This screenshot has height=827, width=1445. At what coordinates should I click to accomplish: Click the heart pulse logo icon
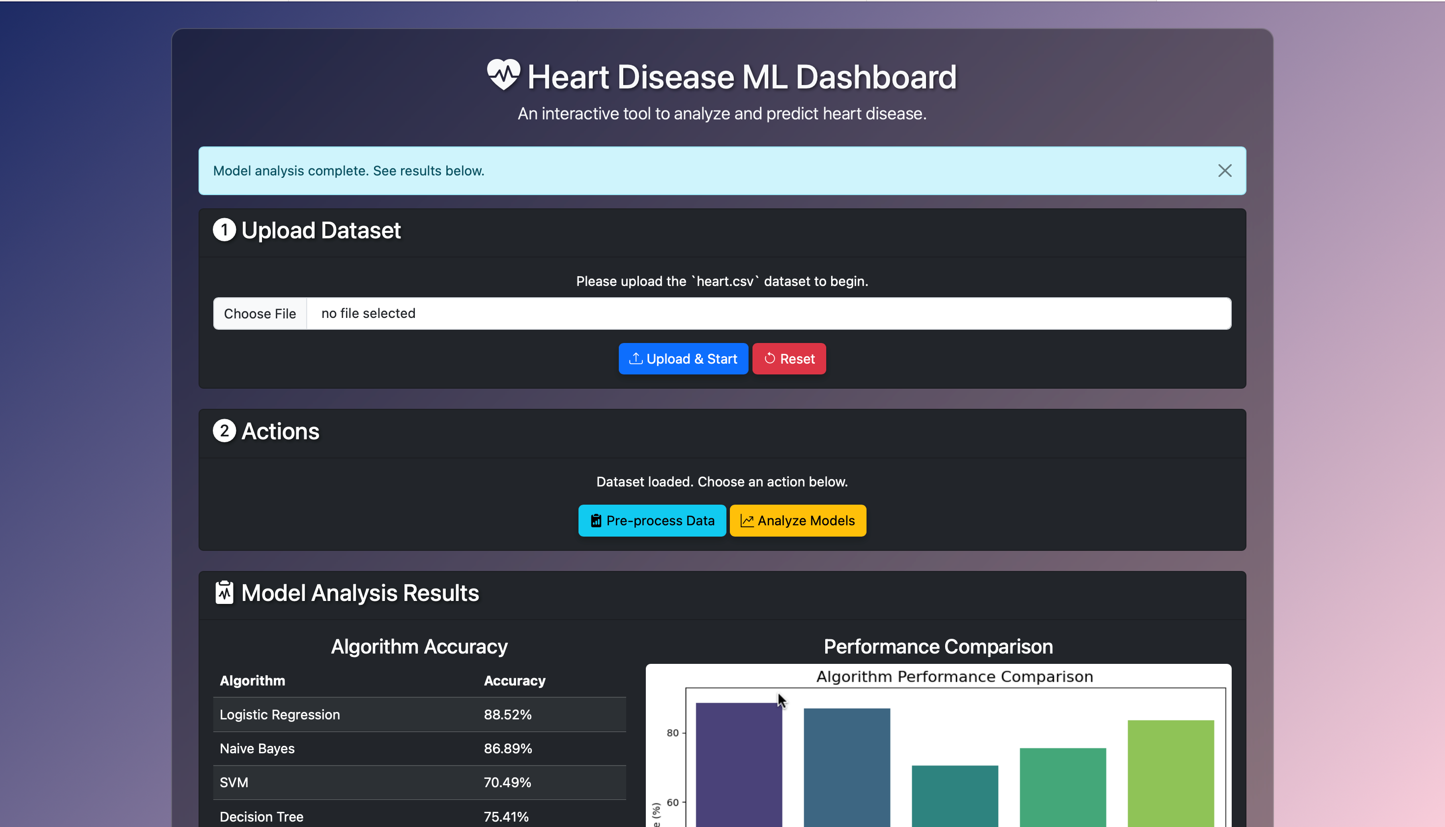tap(503, 75)
